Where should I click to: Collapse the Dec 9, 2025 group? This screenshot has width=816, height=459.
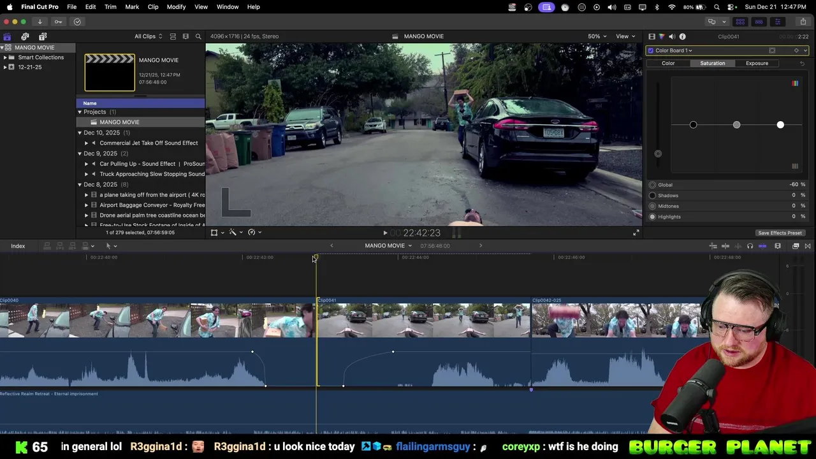point(80,154)
